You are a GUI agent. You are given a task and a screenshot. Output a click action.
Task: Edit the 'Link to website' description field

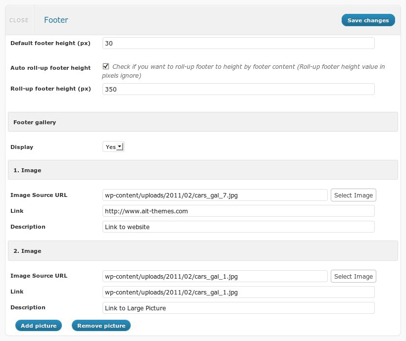tap(238, 227)
